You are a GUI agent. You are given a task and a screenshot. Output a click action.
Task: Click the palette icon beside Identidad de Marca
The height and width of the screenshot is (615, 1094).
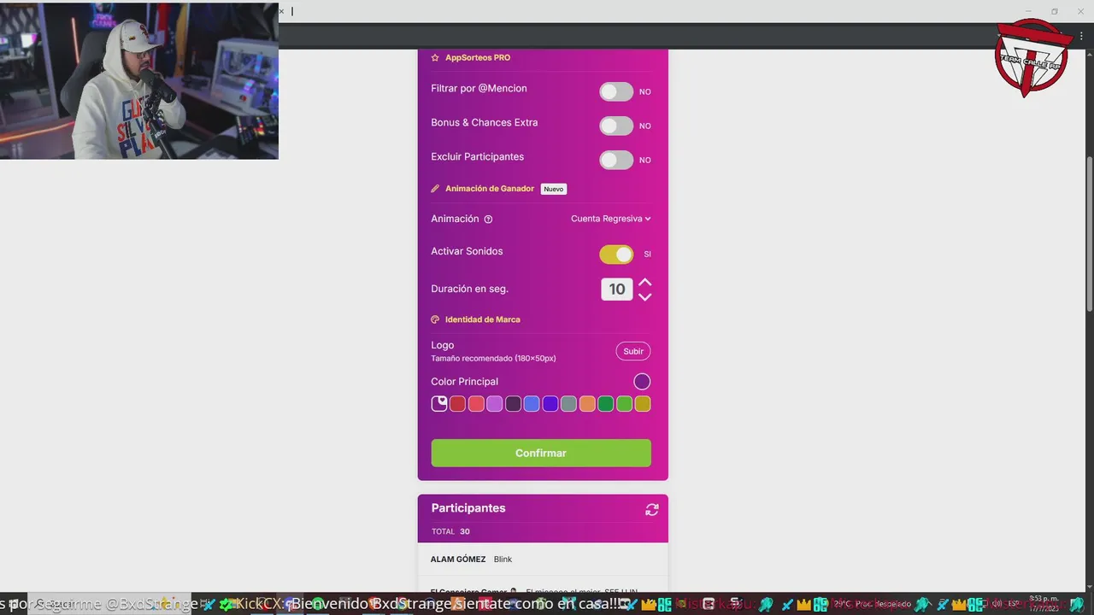(x=435, y=319)
